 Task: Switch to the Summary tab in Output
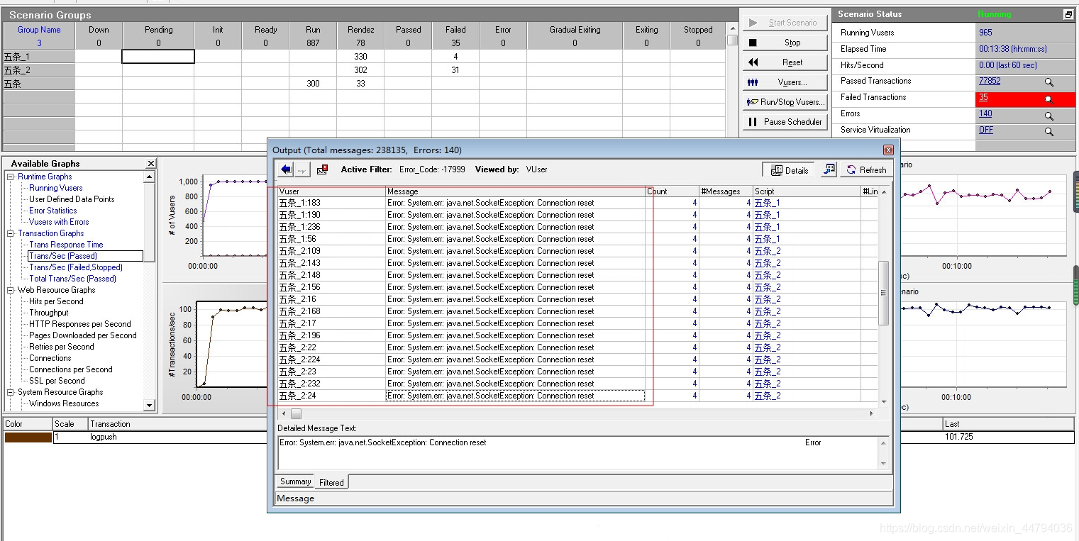[x=295, y=481]
